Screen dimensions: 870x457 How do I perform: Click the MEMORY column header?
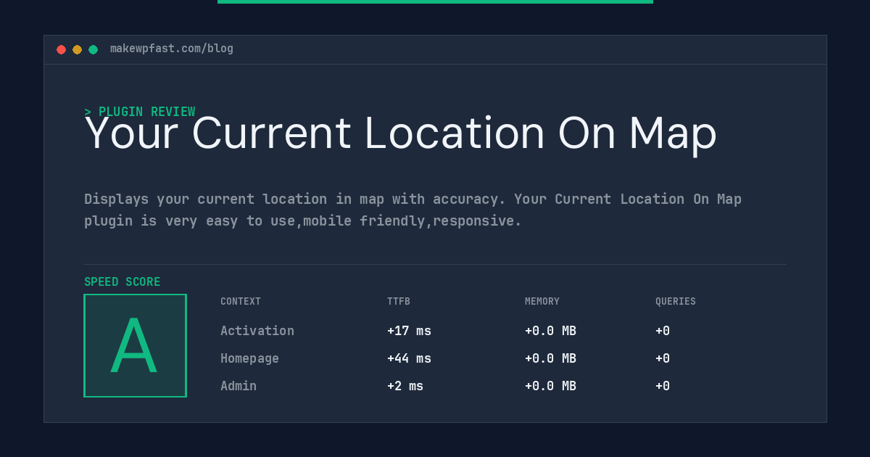pos(542,302)
